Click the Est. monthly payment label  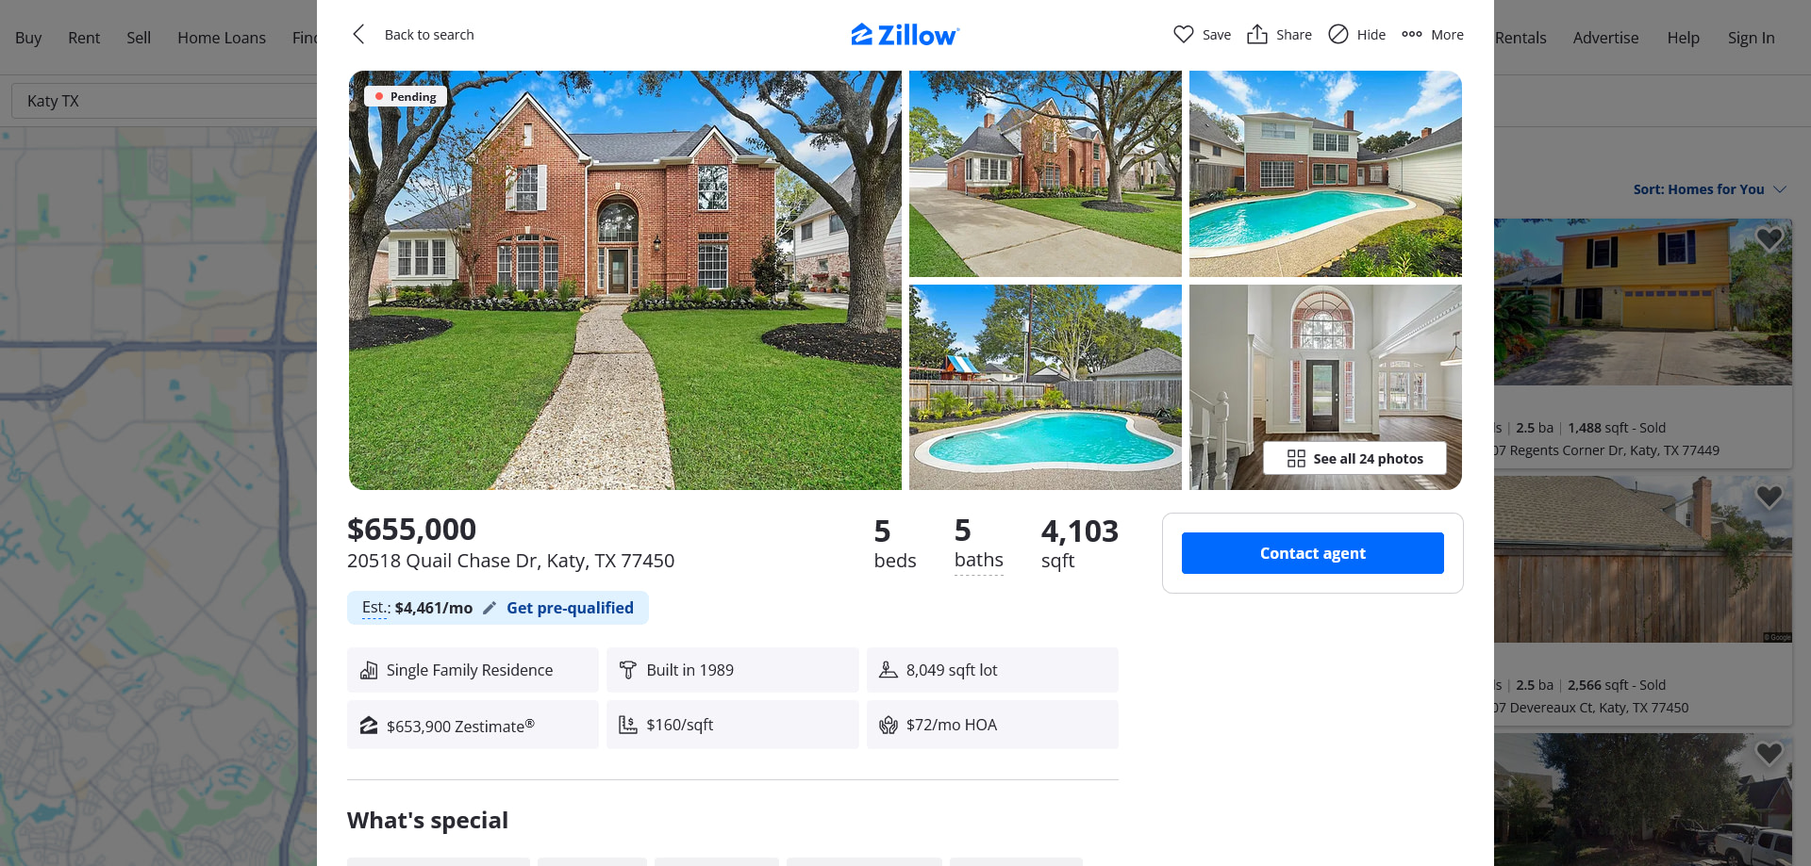[x=374, y=608]
